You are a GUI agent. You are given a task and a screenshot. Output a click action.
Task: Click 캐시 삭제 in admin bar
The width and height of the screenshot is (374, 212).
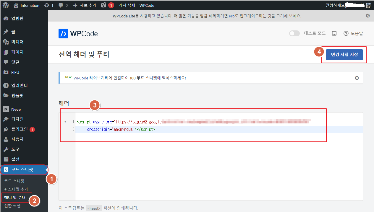[x=127, y=5]
